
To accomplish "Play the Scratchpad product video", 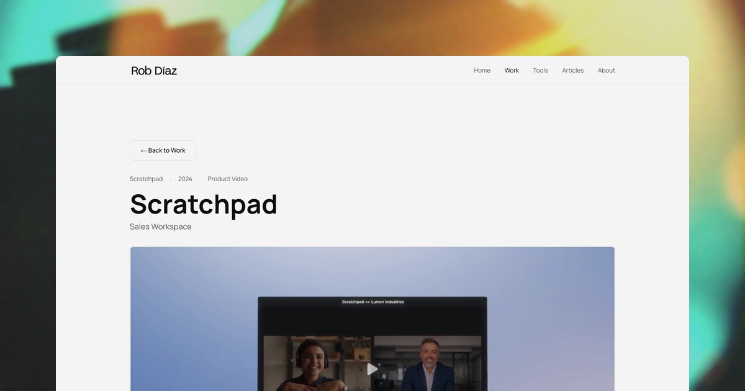I will 372,369.
